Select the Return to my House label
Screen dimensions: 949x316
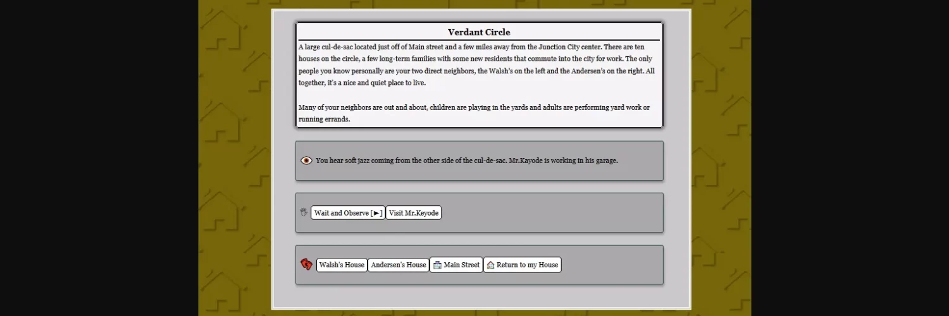pos(527,265)
